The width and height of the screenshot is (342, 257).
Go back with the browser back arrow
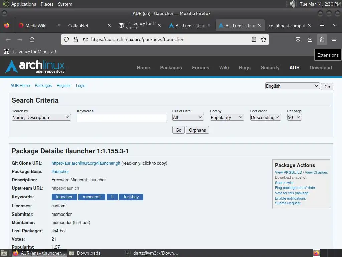8,39
